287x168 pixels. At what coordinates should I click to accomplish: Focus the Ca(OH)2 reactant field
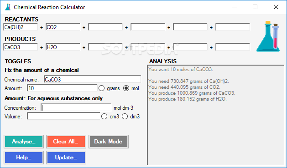[x=21, y=27]
